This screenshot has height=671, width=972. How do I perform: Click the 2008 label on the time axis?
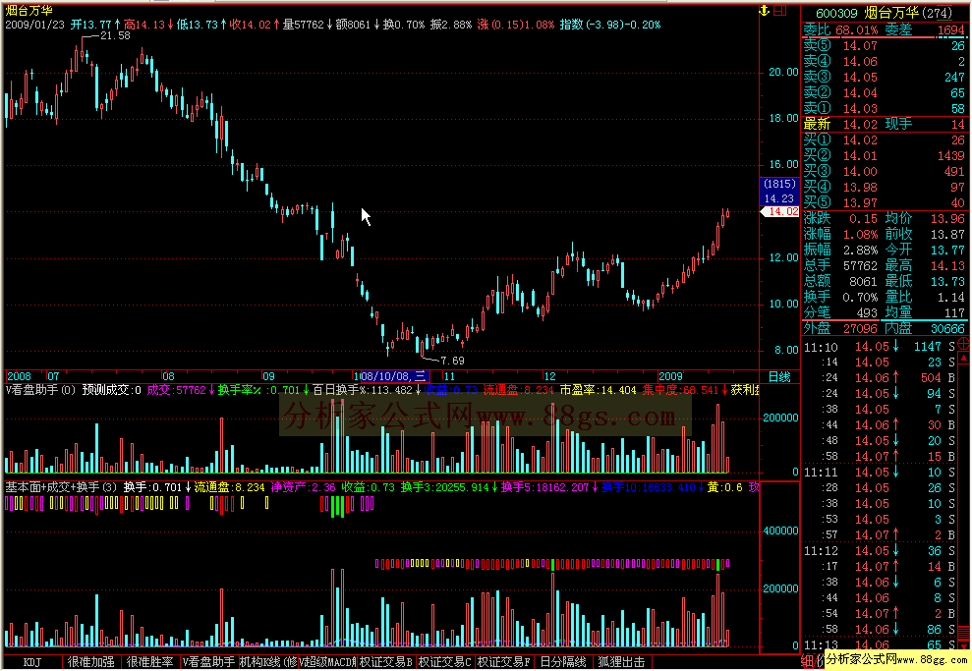20,376
